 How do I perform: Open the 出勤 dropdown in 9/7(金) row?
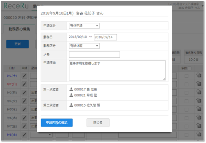34,126
